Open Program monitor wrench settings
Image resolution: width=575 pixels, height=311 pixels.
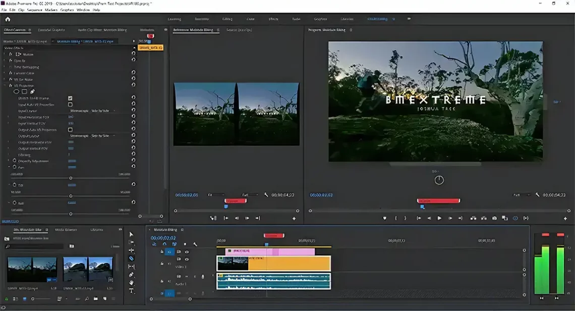(x=538, y=195)
